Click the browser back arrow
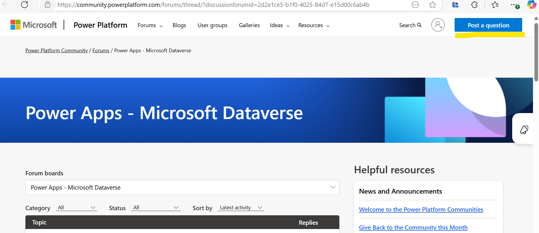 pos(6,5)
